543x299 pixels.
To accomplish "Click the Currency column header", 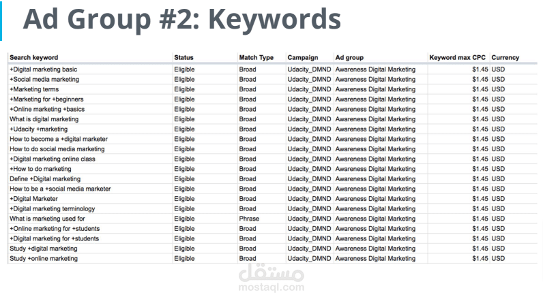I will click(505, 57).
